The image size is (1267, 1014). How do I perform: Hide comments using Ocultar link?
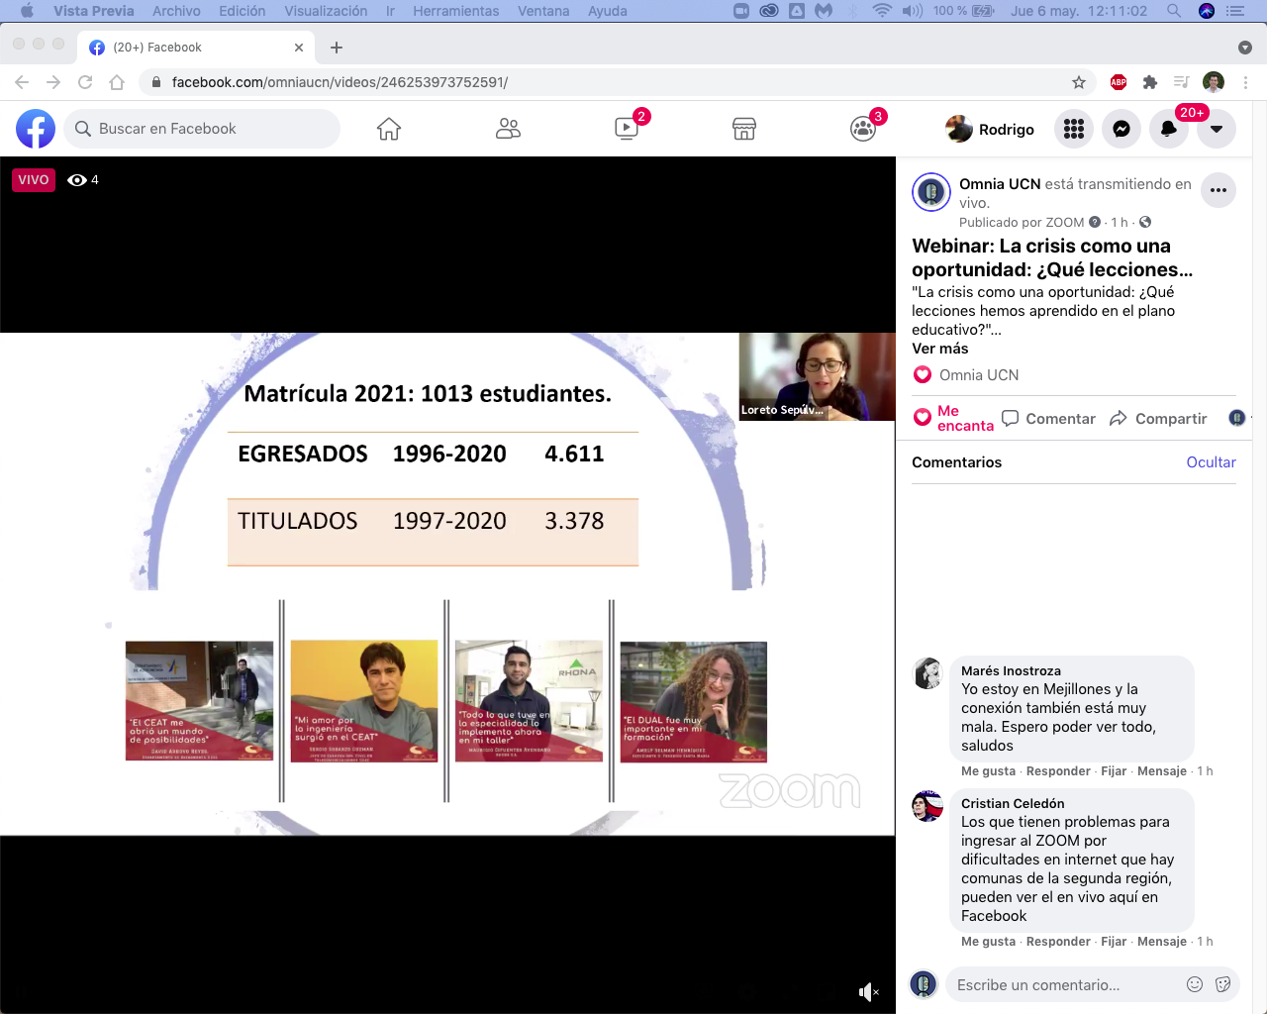tap(1211, 462)
